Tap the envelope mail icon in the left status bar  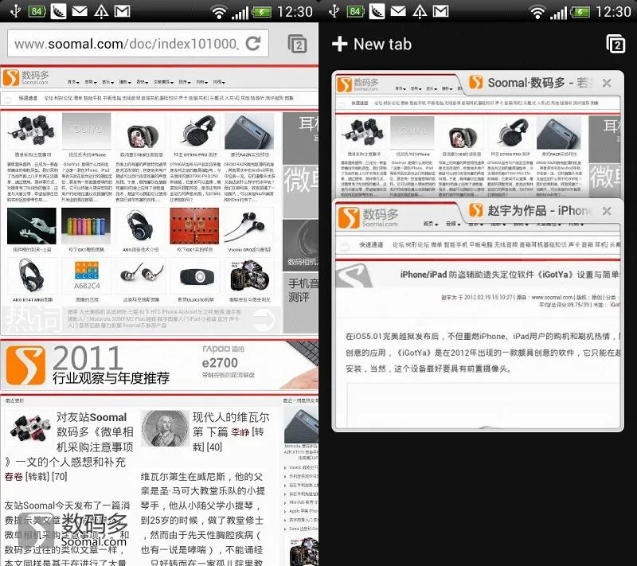point(80,11)
